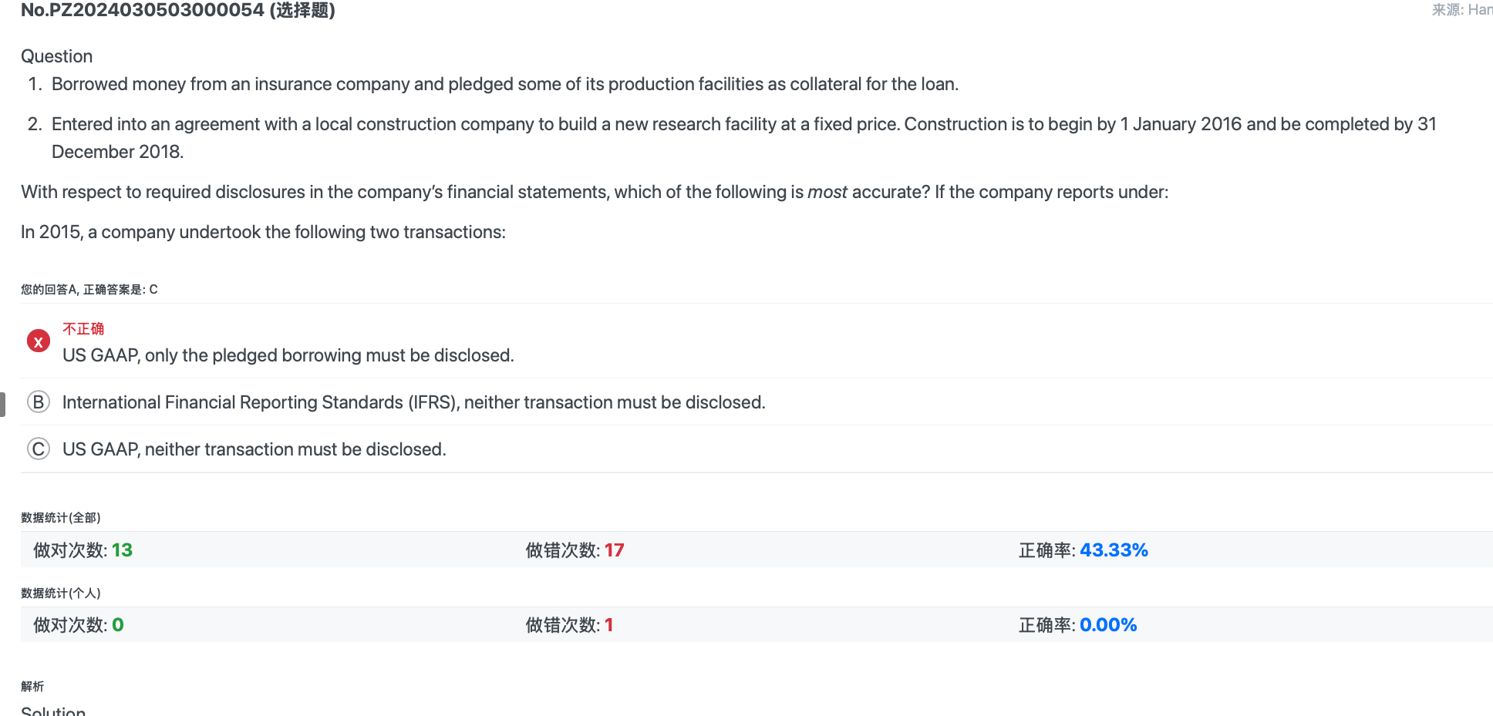This screenshot has width=1493, height=716.
Task: Click the IFRS neither transaction answer text
Action: 414,402
